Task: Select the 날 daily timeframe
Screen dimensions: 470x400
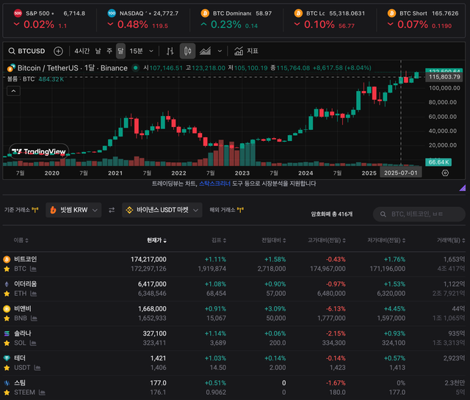Action: 98,51
